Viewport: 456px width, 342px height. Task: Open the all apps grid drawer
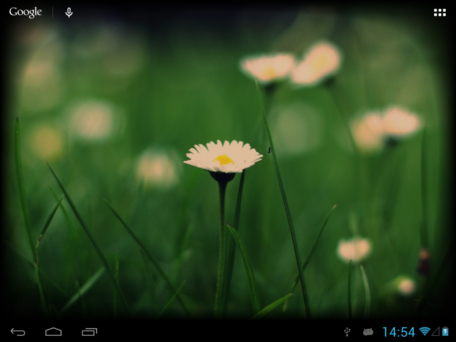point(440,12)
